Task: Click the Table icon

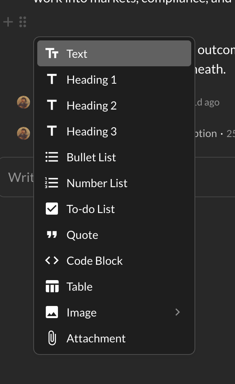Action: point(52,286)
